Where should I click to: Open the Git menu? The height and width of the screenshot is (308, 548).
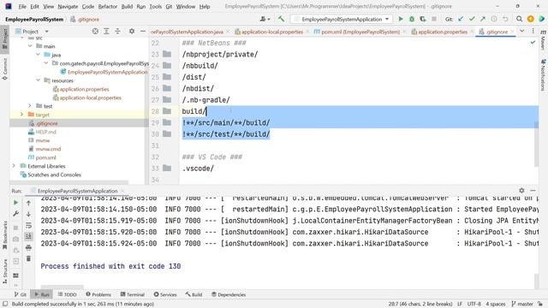pyautogui.click(x=169, y=6)
